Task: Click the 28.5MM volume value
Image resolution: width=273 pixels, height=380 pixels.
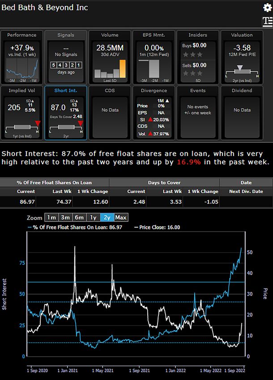Action: pos(110,48)
